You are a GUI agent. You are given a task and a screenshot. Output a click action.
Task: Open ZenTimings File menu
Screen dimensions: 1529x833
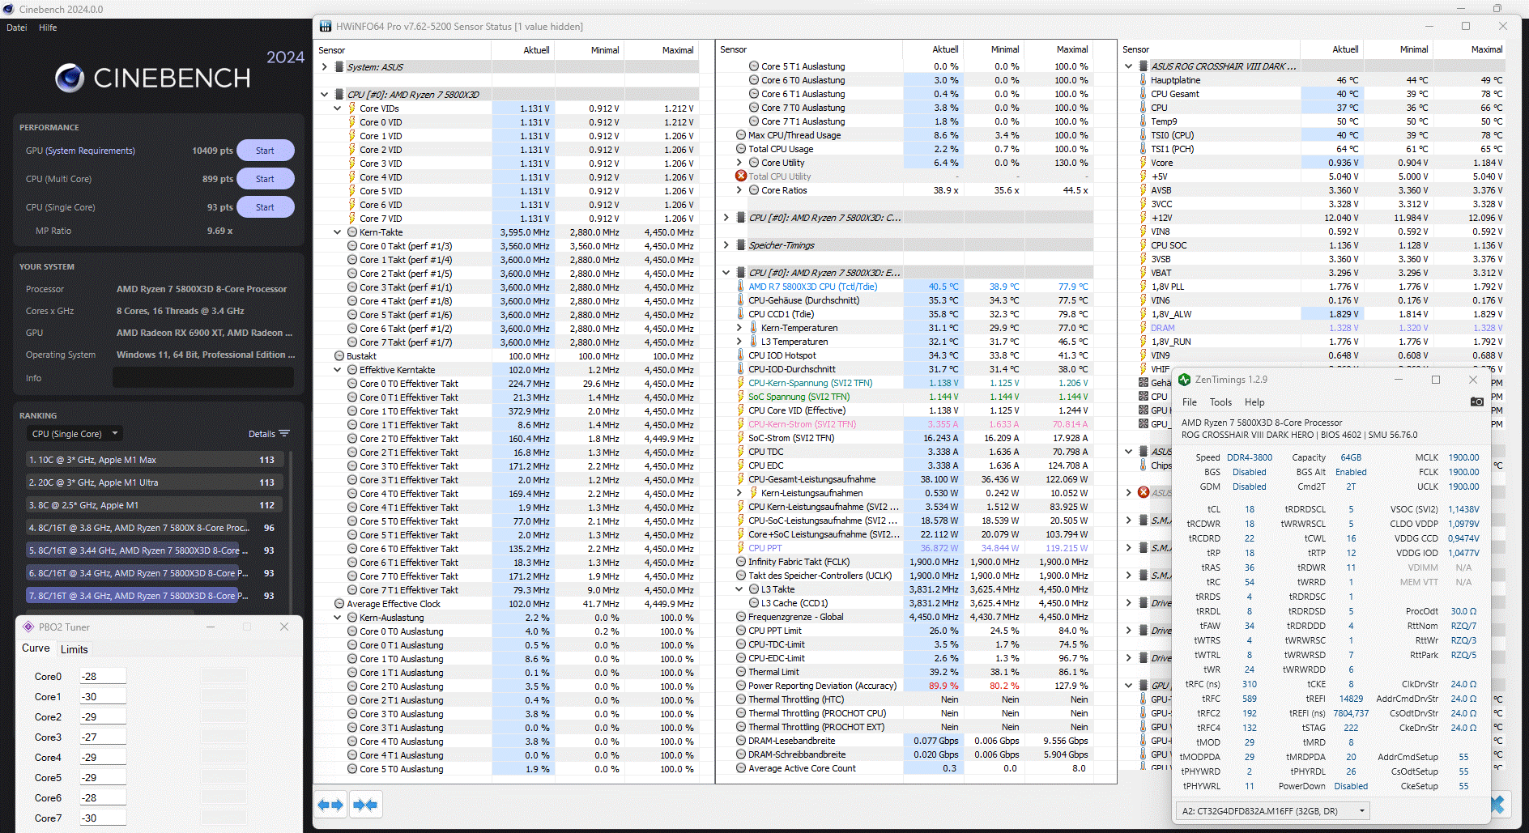coord(1189,402)
